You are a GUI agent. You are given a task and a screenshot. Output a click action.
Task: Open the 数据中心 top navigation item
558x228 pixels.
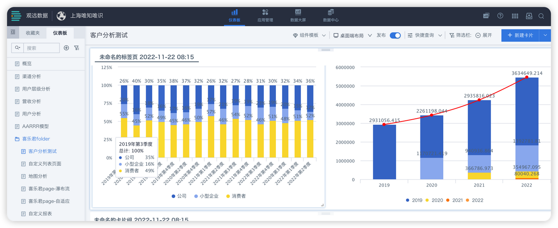pyautogui.click(x=331, y=16)
